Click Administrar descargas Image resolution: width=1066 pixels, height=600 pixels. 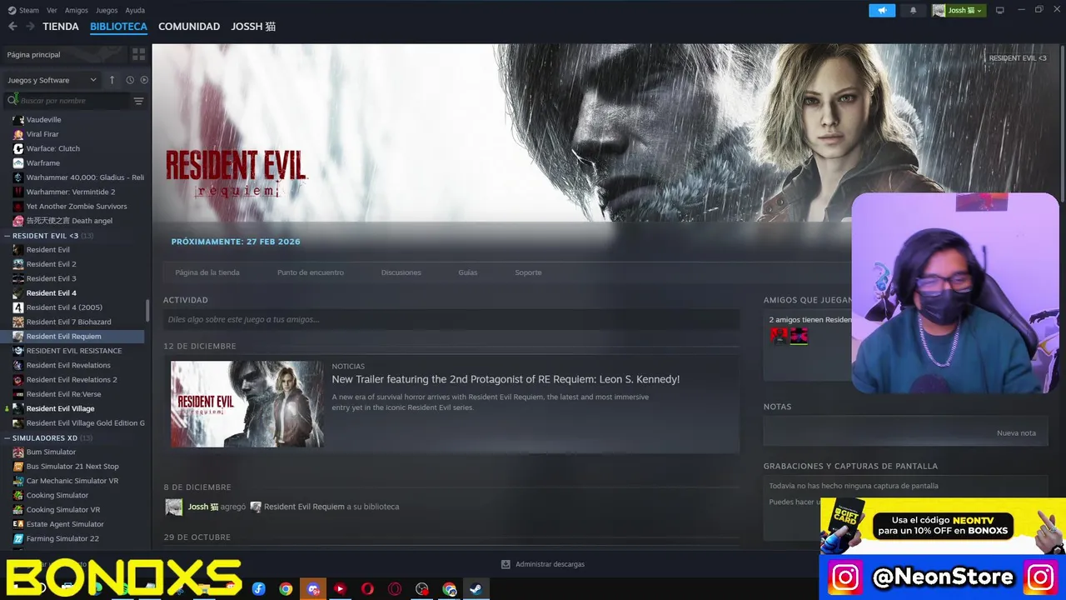[543, 564]
